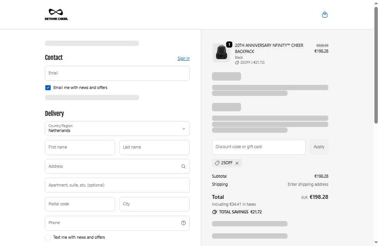This screenshot has width=379, height=246.
Task: Open the shopping bag cart icon
Action: pos(324,15)
